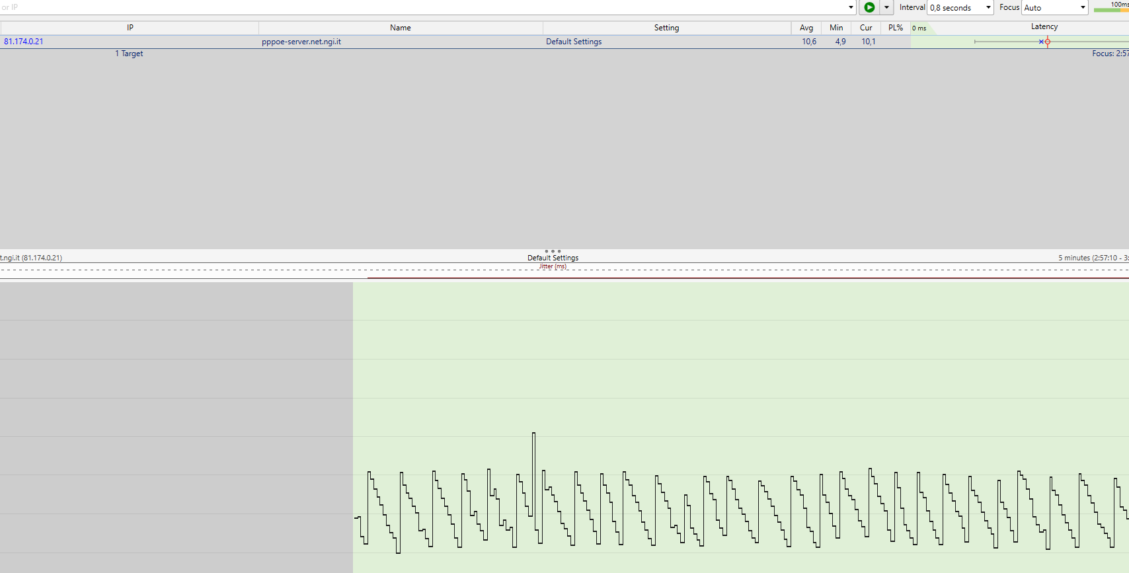Click the Focus time label
This screenshot has height=573, width=1129.
pos(1110,54)
